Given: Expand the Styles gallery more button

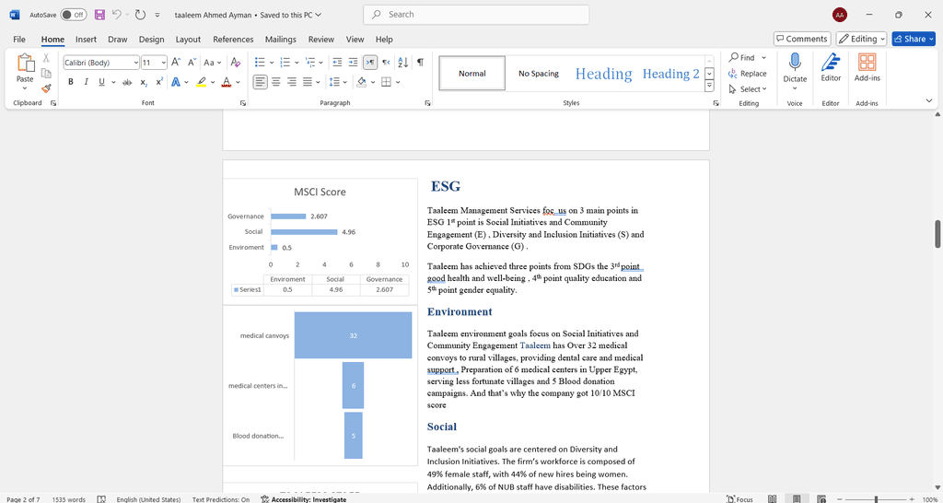Looking at the screenshot, I should tap(709, 86).
